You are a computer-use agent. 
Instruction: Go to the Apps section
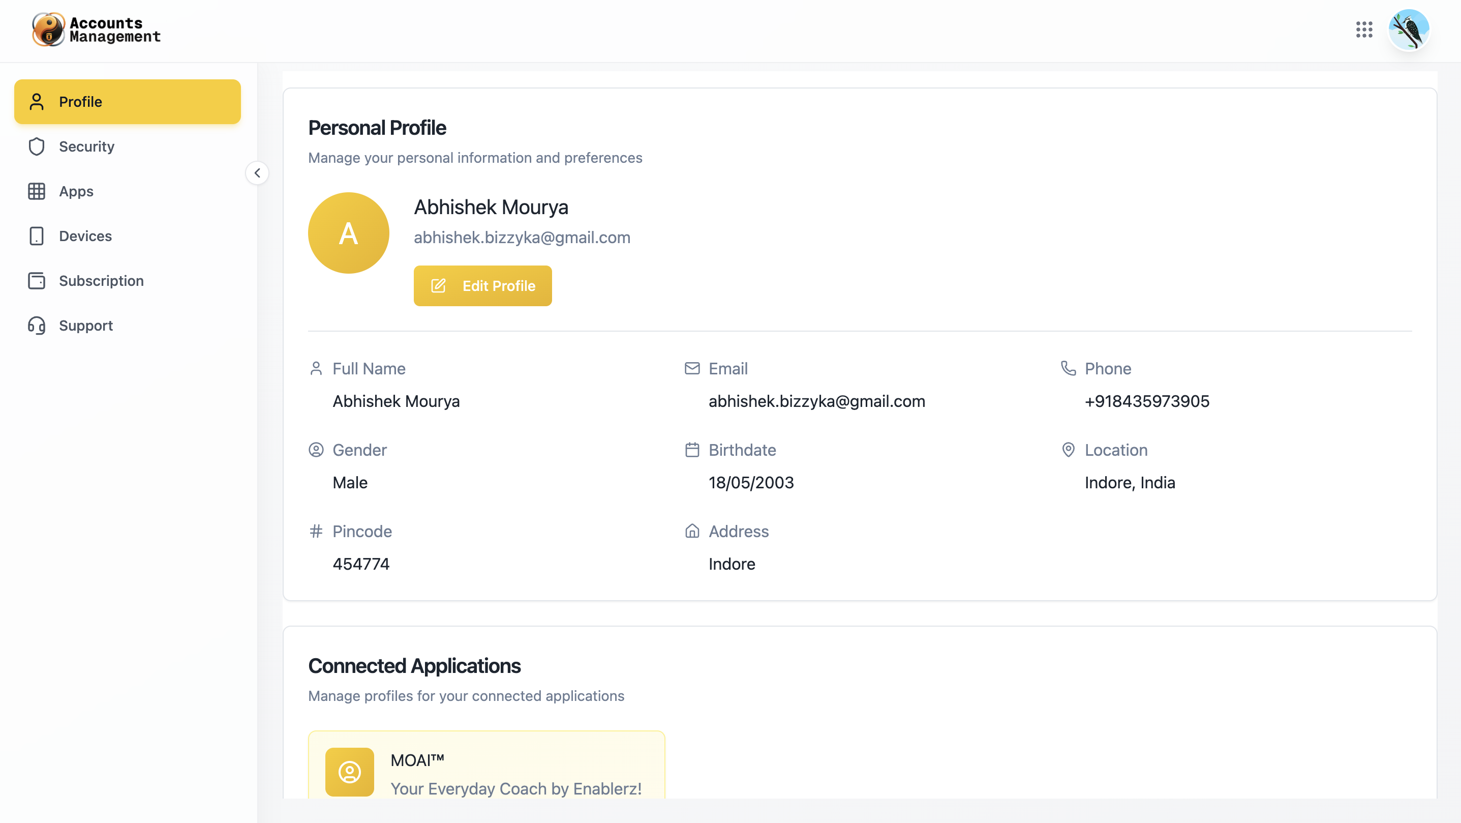76,191
